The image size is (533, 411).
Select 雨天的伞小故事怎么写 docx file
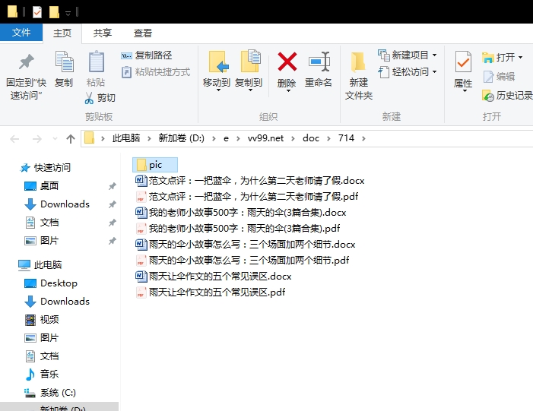tap(245, 244)
